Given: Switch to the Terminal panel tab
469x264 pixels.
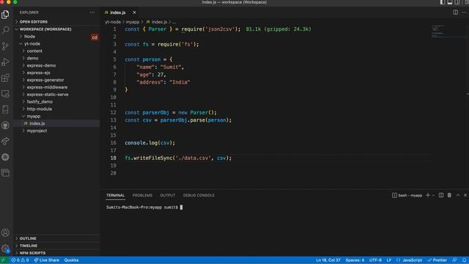Looking at the screenshot, I should click(116, 196).
